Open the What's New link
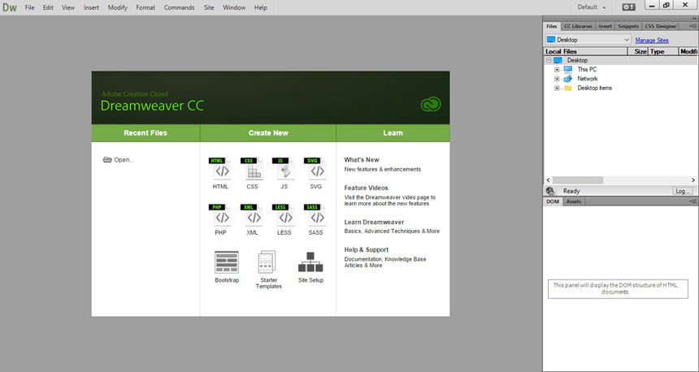Viewport: 699px width, 372px height. click(362, 159)
